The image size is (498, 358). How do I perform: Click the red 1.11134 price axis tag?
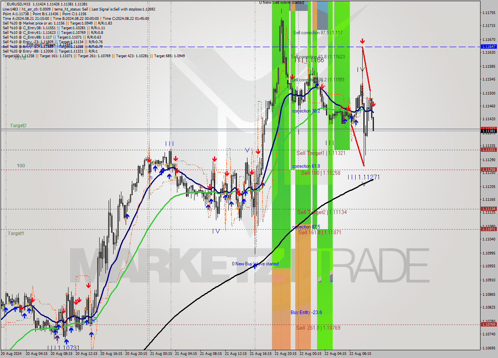click(x=489, y=209)
